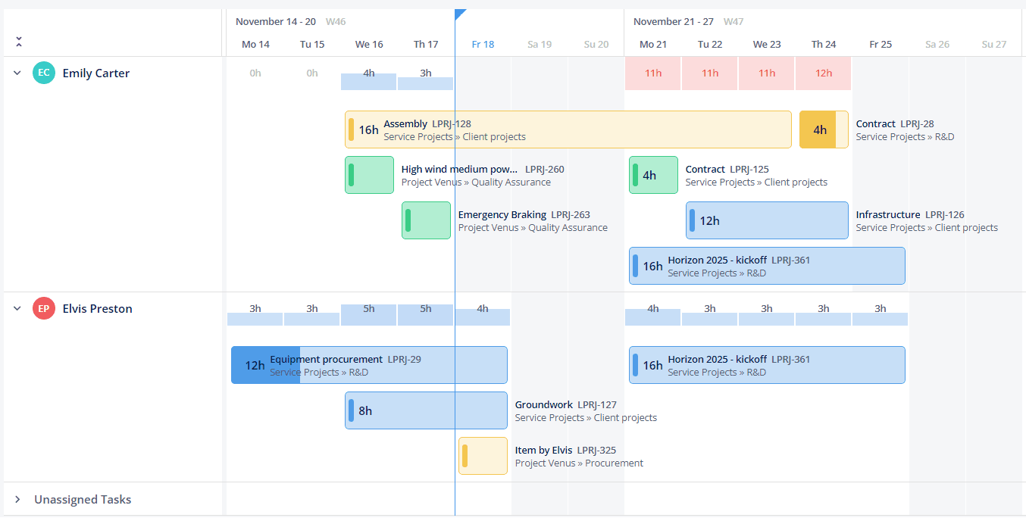Select the Tu 15 day header

312,45
